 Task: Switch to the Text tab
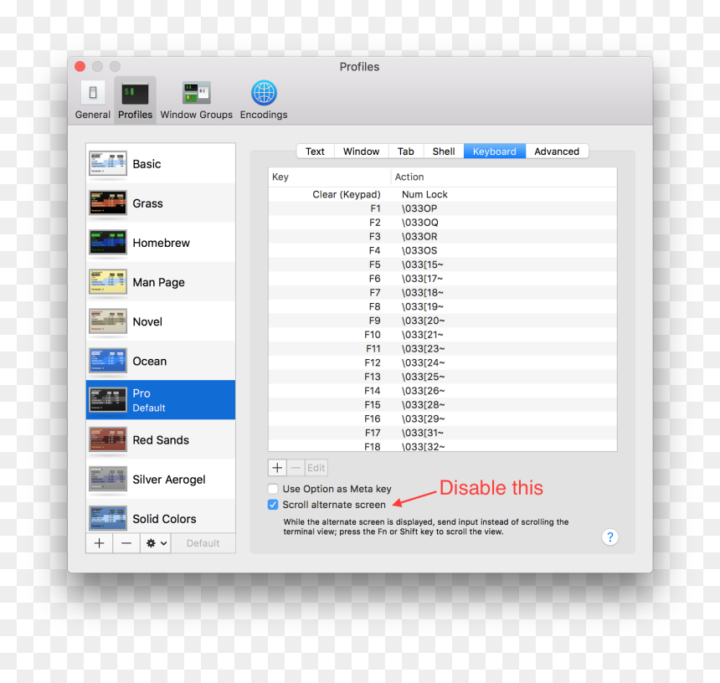click(x=315, y=151)
